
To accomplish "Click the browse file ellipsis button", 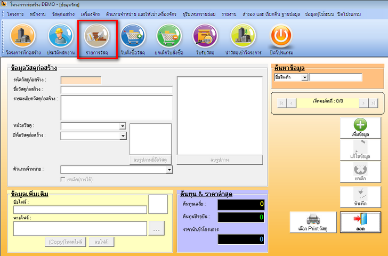I will coord(156,228).
